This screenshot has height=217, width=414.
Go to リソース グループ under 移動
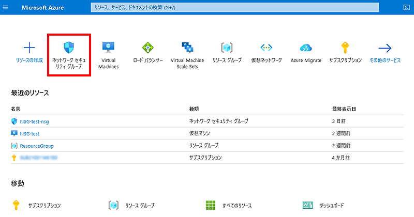point(140,206)
